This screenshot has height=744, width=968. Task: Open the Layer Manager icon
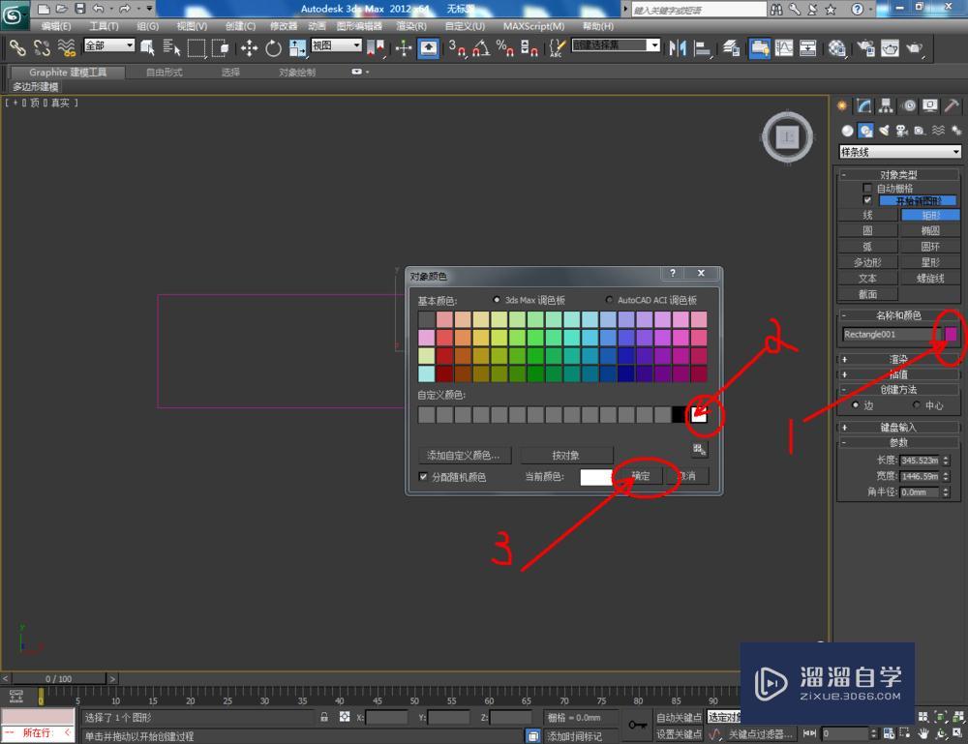tap(732, 48)
